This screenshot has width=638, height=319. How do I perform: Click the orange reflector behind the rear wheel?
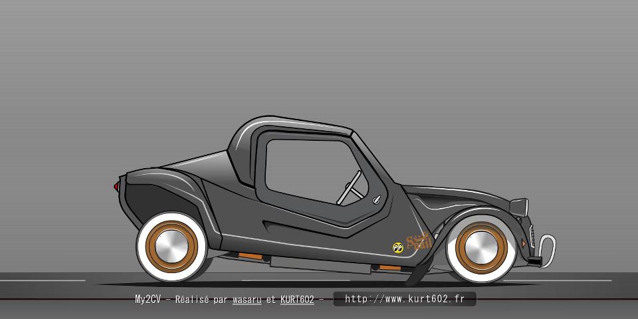[x=250, y=256]
